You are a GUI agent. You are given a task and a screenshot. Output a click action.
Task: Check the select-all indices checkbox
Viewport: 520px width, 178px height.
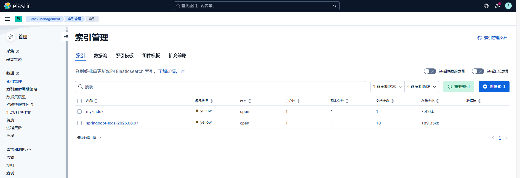(79, 101)
